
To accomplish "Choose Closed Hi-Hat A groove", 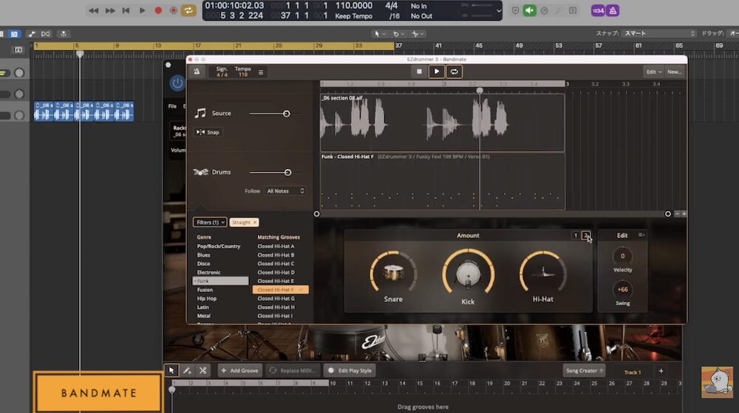I will [x=276, y=246].
